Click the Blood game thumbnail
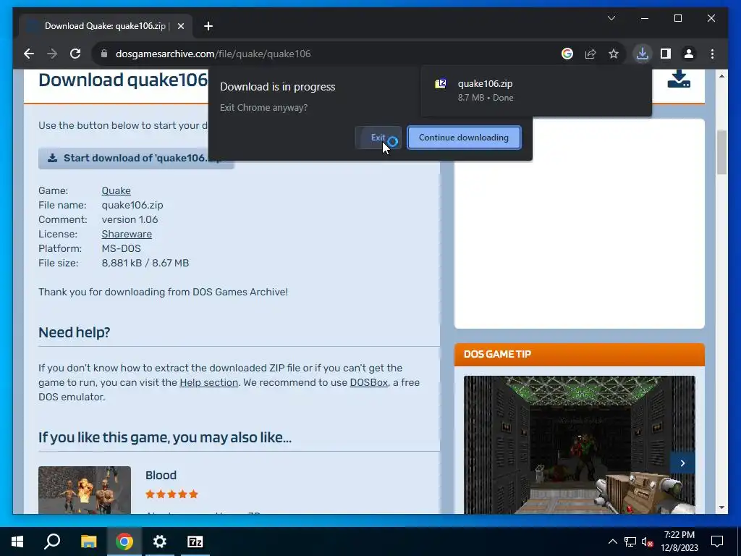 (x=85, y=490)
